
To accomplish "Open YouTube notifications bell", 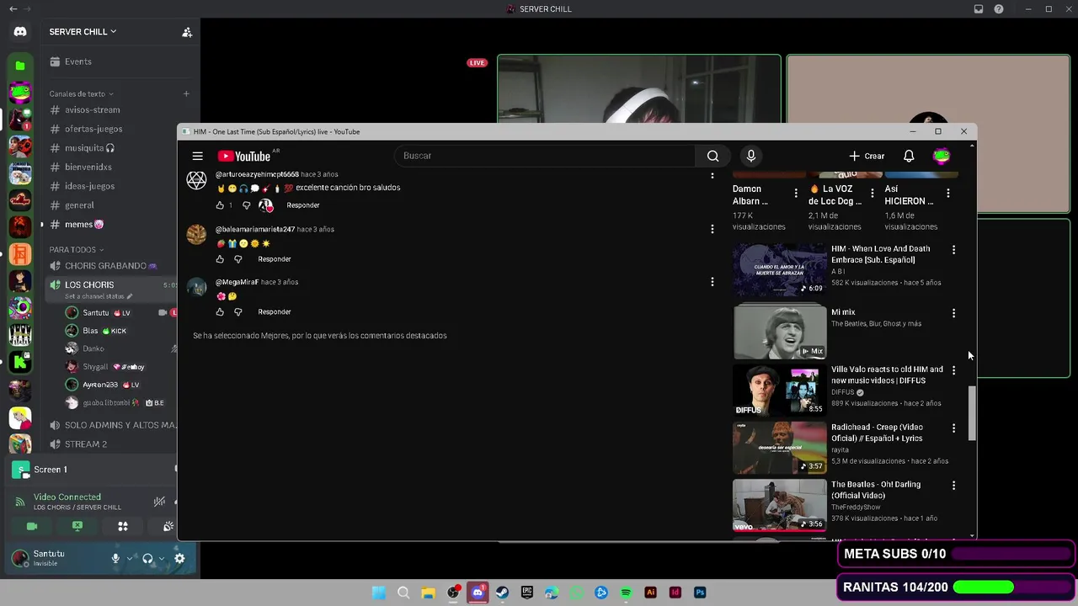I will tap(909, 156).
